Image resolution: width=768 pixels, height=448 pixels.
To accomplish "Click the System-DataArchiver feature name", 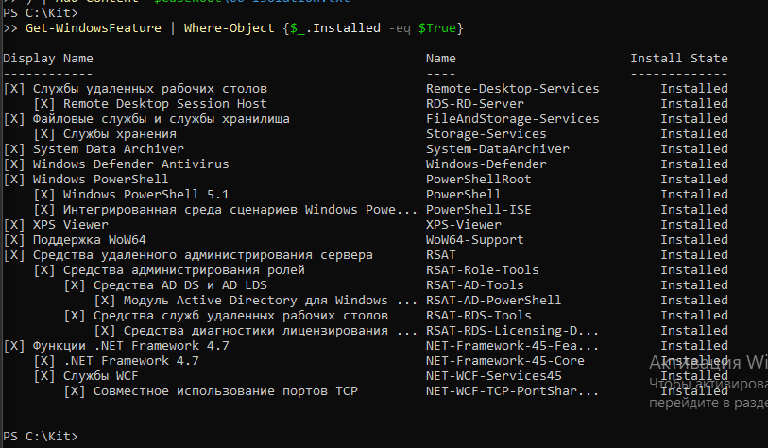I will [498, 149].
